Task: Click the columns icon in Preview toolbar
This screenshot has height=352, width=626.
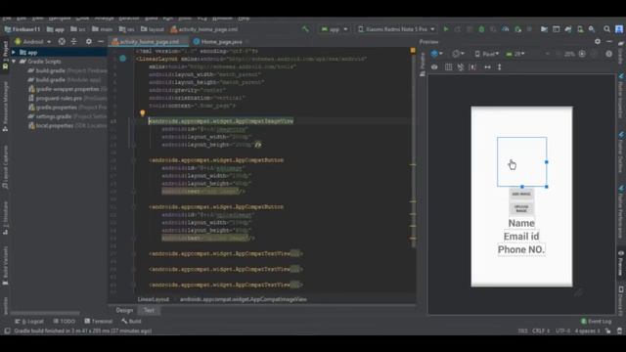Action: pos(448,67)
